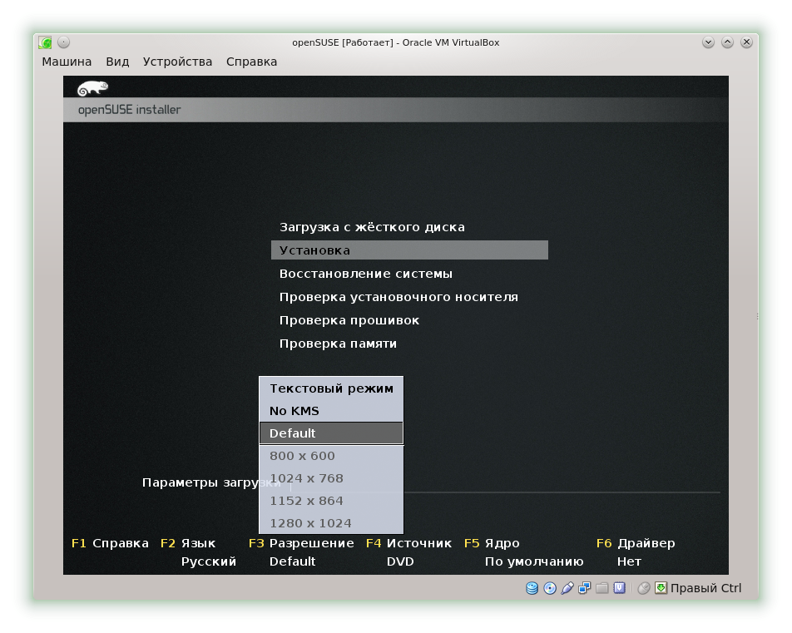This screenshot has width=792, height=633.
Task: Choose Default in resolution list
Action: 331,433
